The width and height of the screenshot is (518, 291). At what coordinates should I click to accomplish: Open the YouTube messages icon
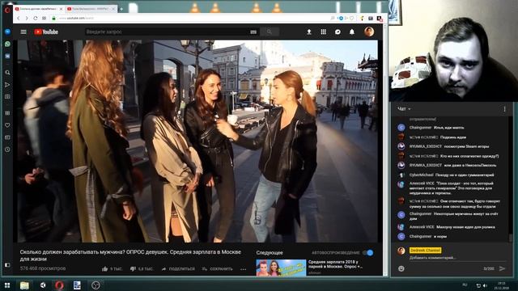pyautogui.click(x=338, y=32)
